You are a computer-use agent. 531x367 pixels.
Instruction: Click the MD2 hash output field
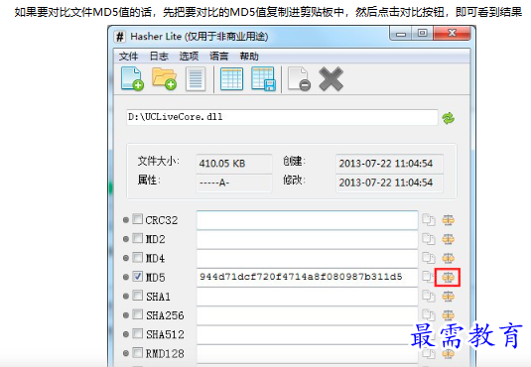[307, 239]
